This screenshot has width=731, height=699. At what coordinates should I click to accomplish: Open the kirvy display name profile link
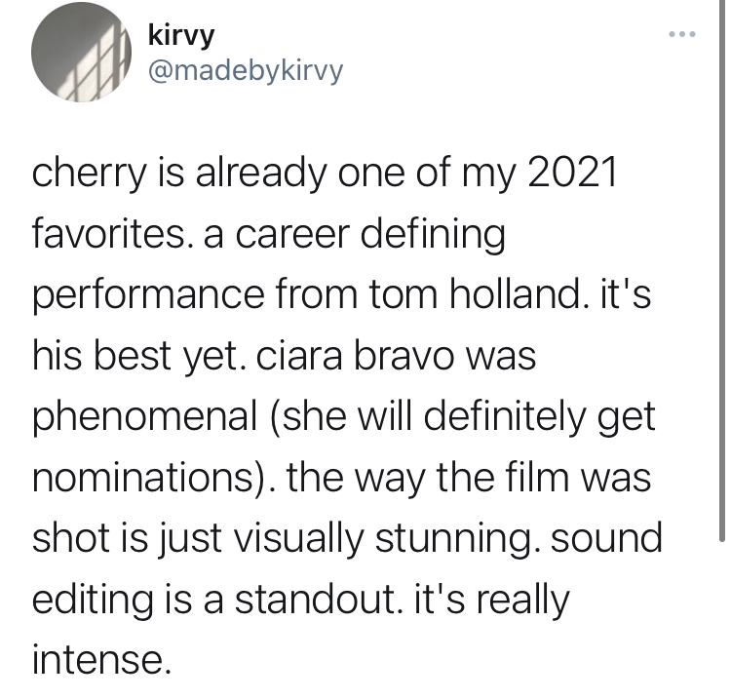(x=181, y=35)
